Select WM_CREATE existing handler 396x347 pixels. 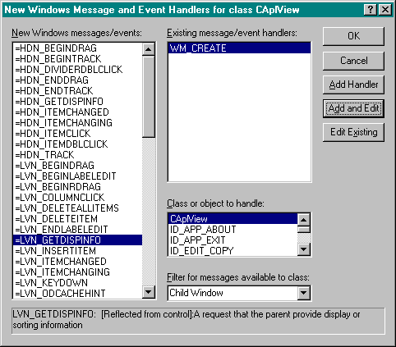point(239,48)
